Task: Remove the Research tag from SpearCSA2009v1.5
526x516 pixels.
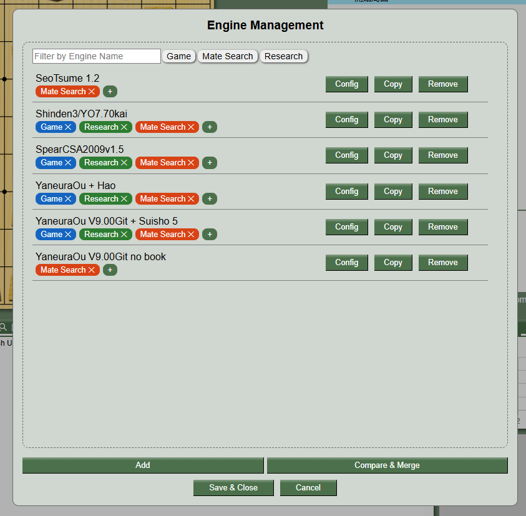Action: click(x=123, y=162)
